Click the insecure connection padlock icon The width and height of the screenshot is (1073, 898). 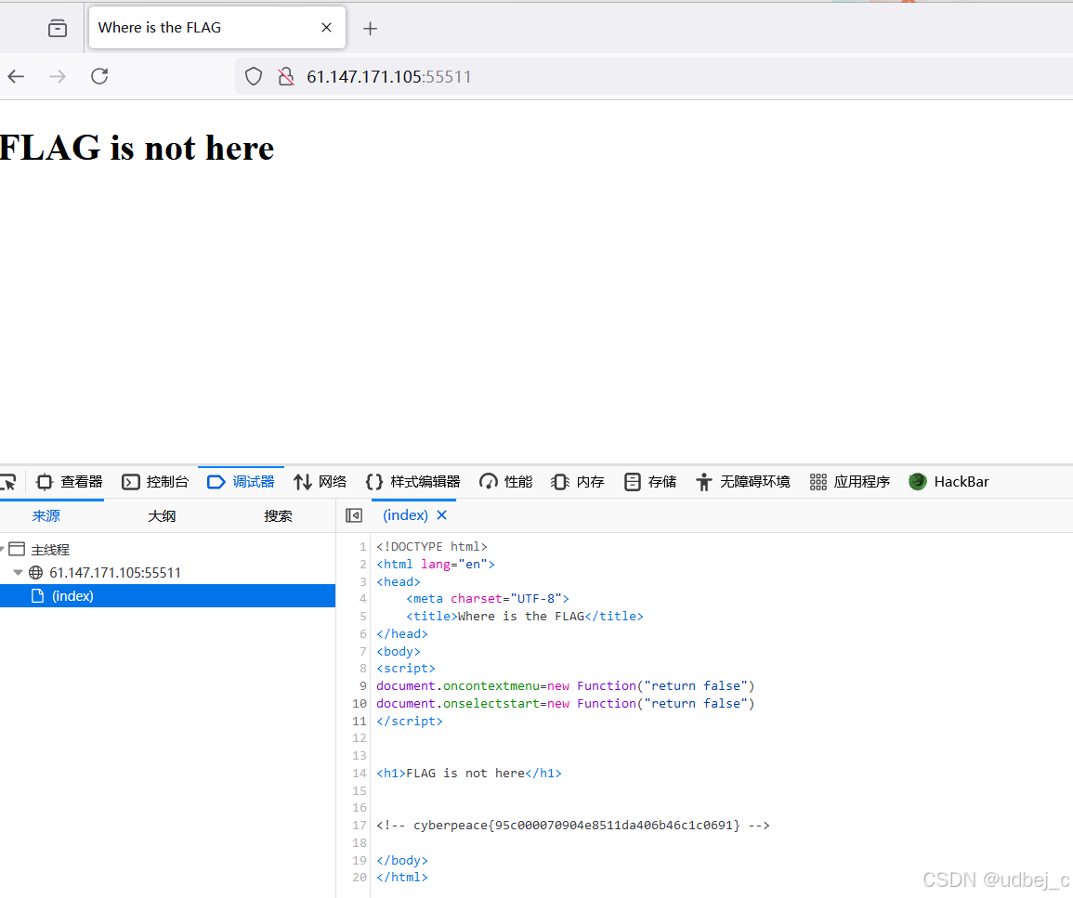pyautogui.click(x=286, y=76)
